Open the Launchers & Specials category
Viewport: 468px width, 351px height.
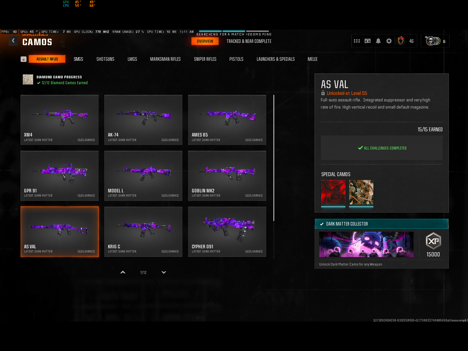coord(276,59)
